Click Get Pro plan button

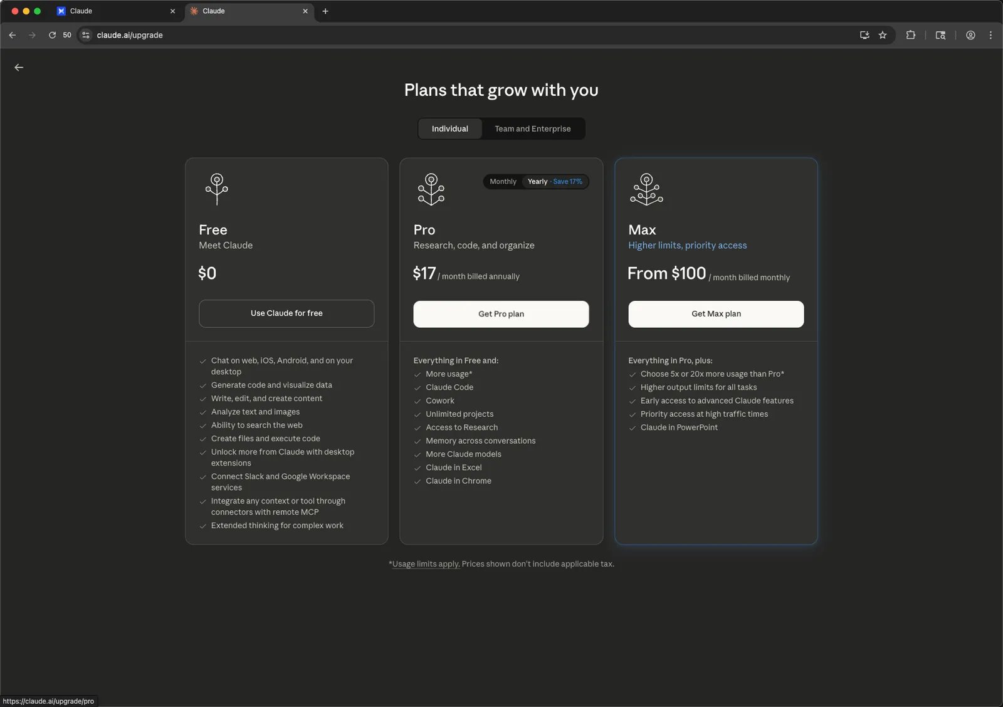pyautogui.click(x=501, y=314)
